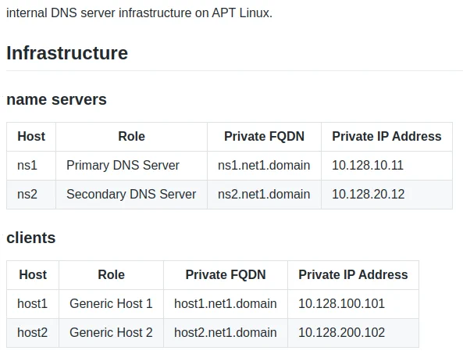Click the Infrastructure heading

[x=67, y=53]
